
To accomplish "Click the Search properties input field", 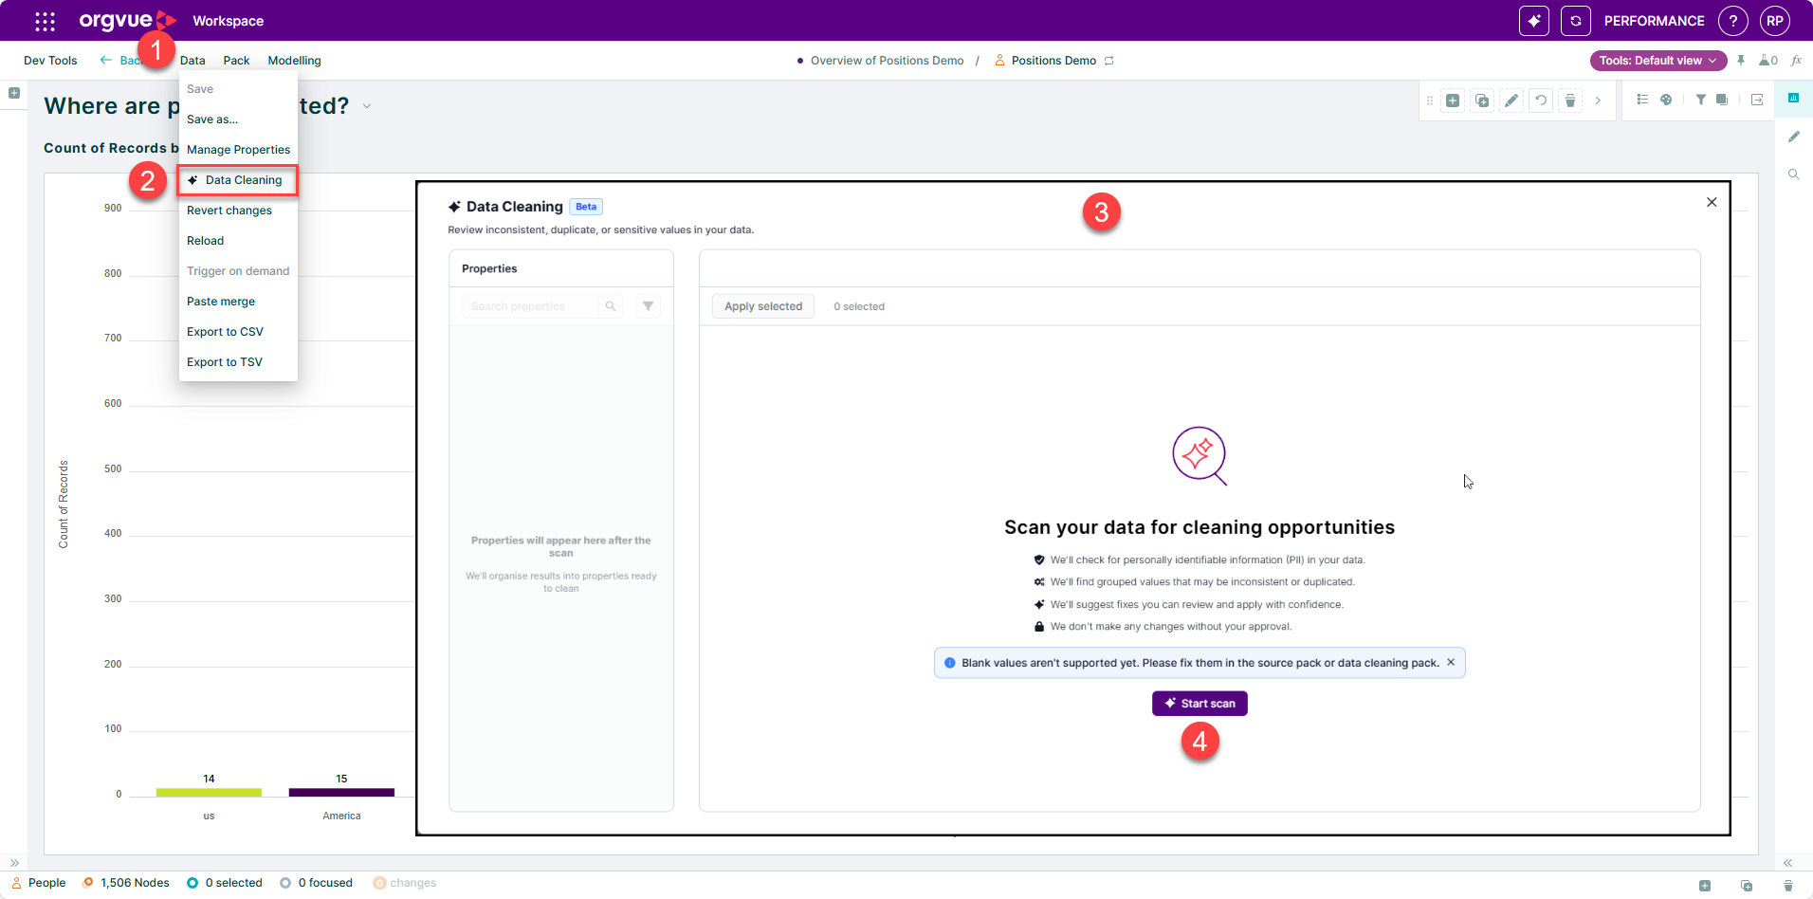I will point(529,306).
